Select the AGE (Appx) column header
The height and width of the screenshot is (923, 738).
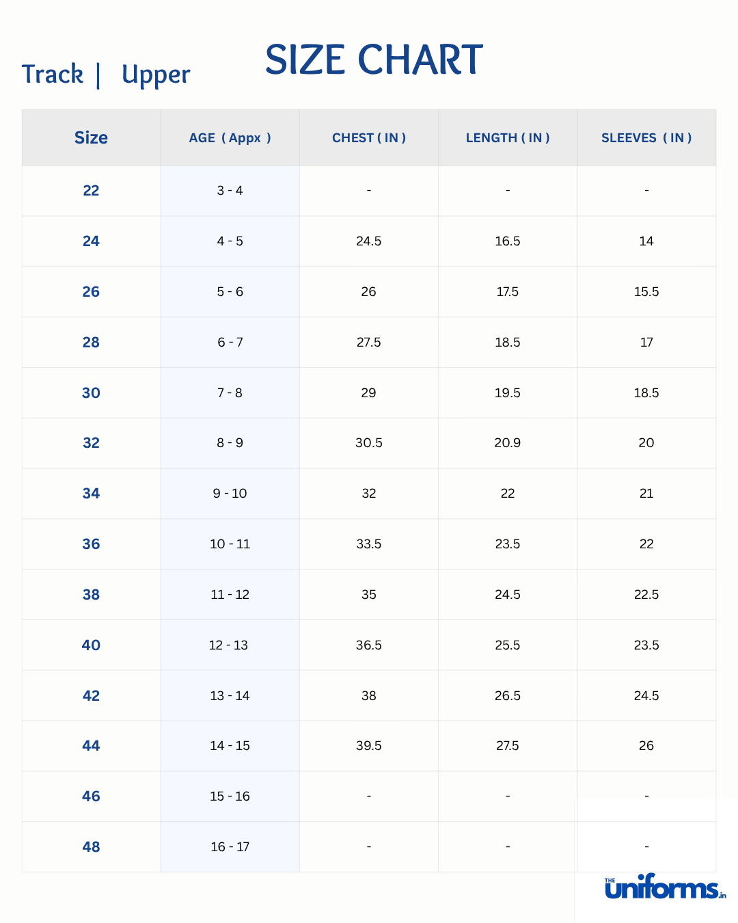pos(230,138)
